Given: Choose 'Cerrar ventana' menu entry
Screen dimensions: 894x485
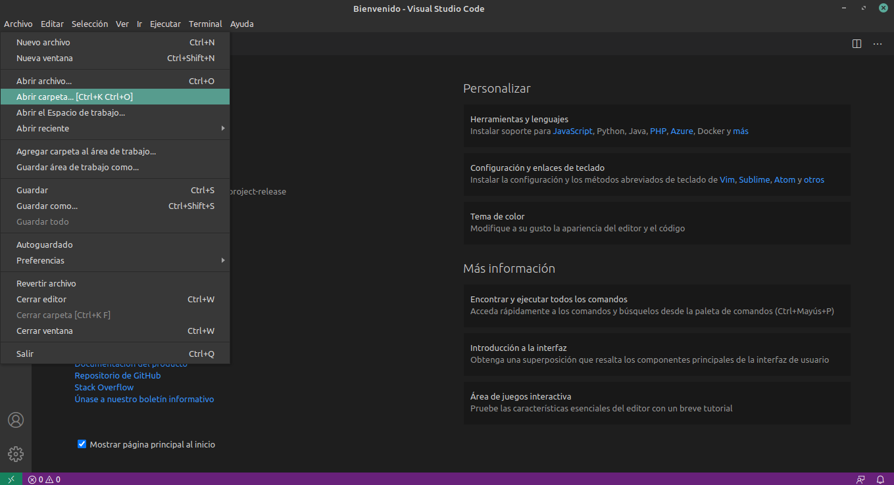Looking at the screenshot, I should click(115, 331).
